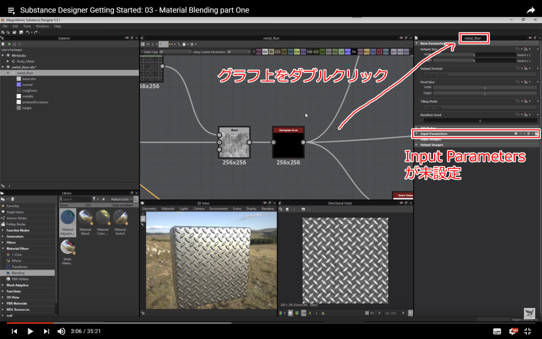Toggle Library favorites star filter
This screenshot has height=339, width=542.
103,199
